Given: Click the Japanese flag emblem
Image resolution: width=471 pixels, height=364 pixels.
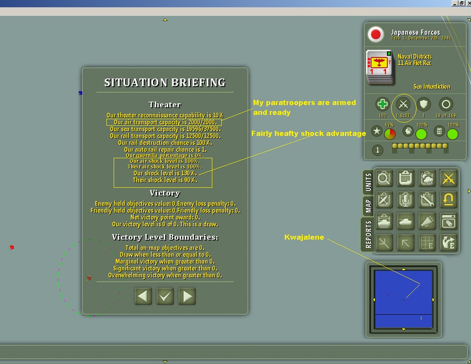Looking at the screenshot, I should click(376, 34).
